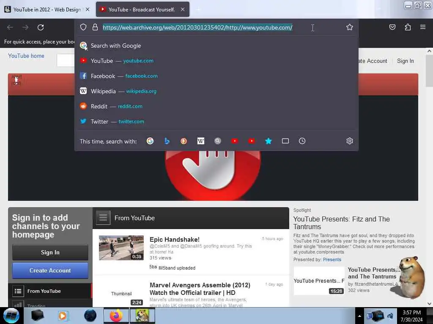Open search settings gear in dropdown
This screenshot has height=324, width=433.
pos(350,141)
